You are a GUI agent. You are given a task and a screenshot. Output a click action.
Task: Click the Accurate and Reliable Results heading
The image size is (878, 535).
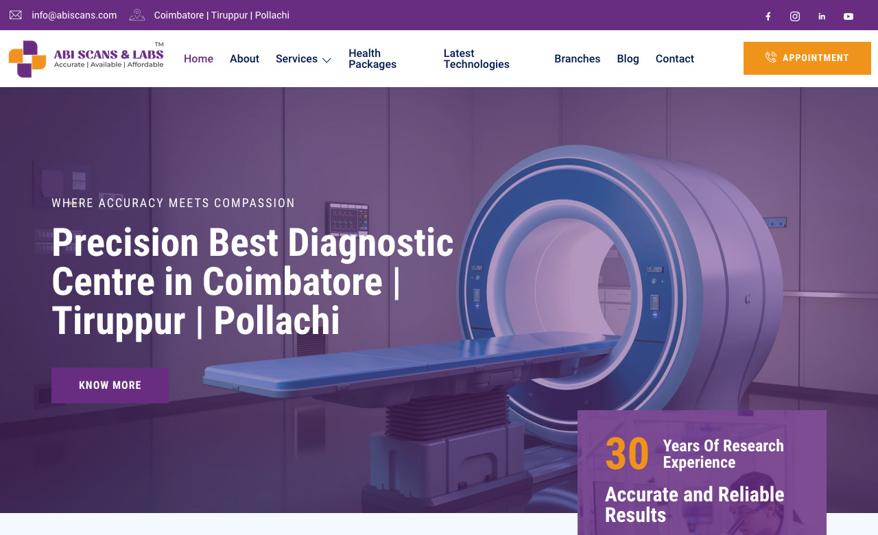click(694, 505)
